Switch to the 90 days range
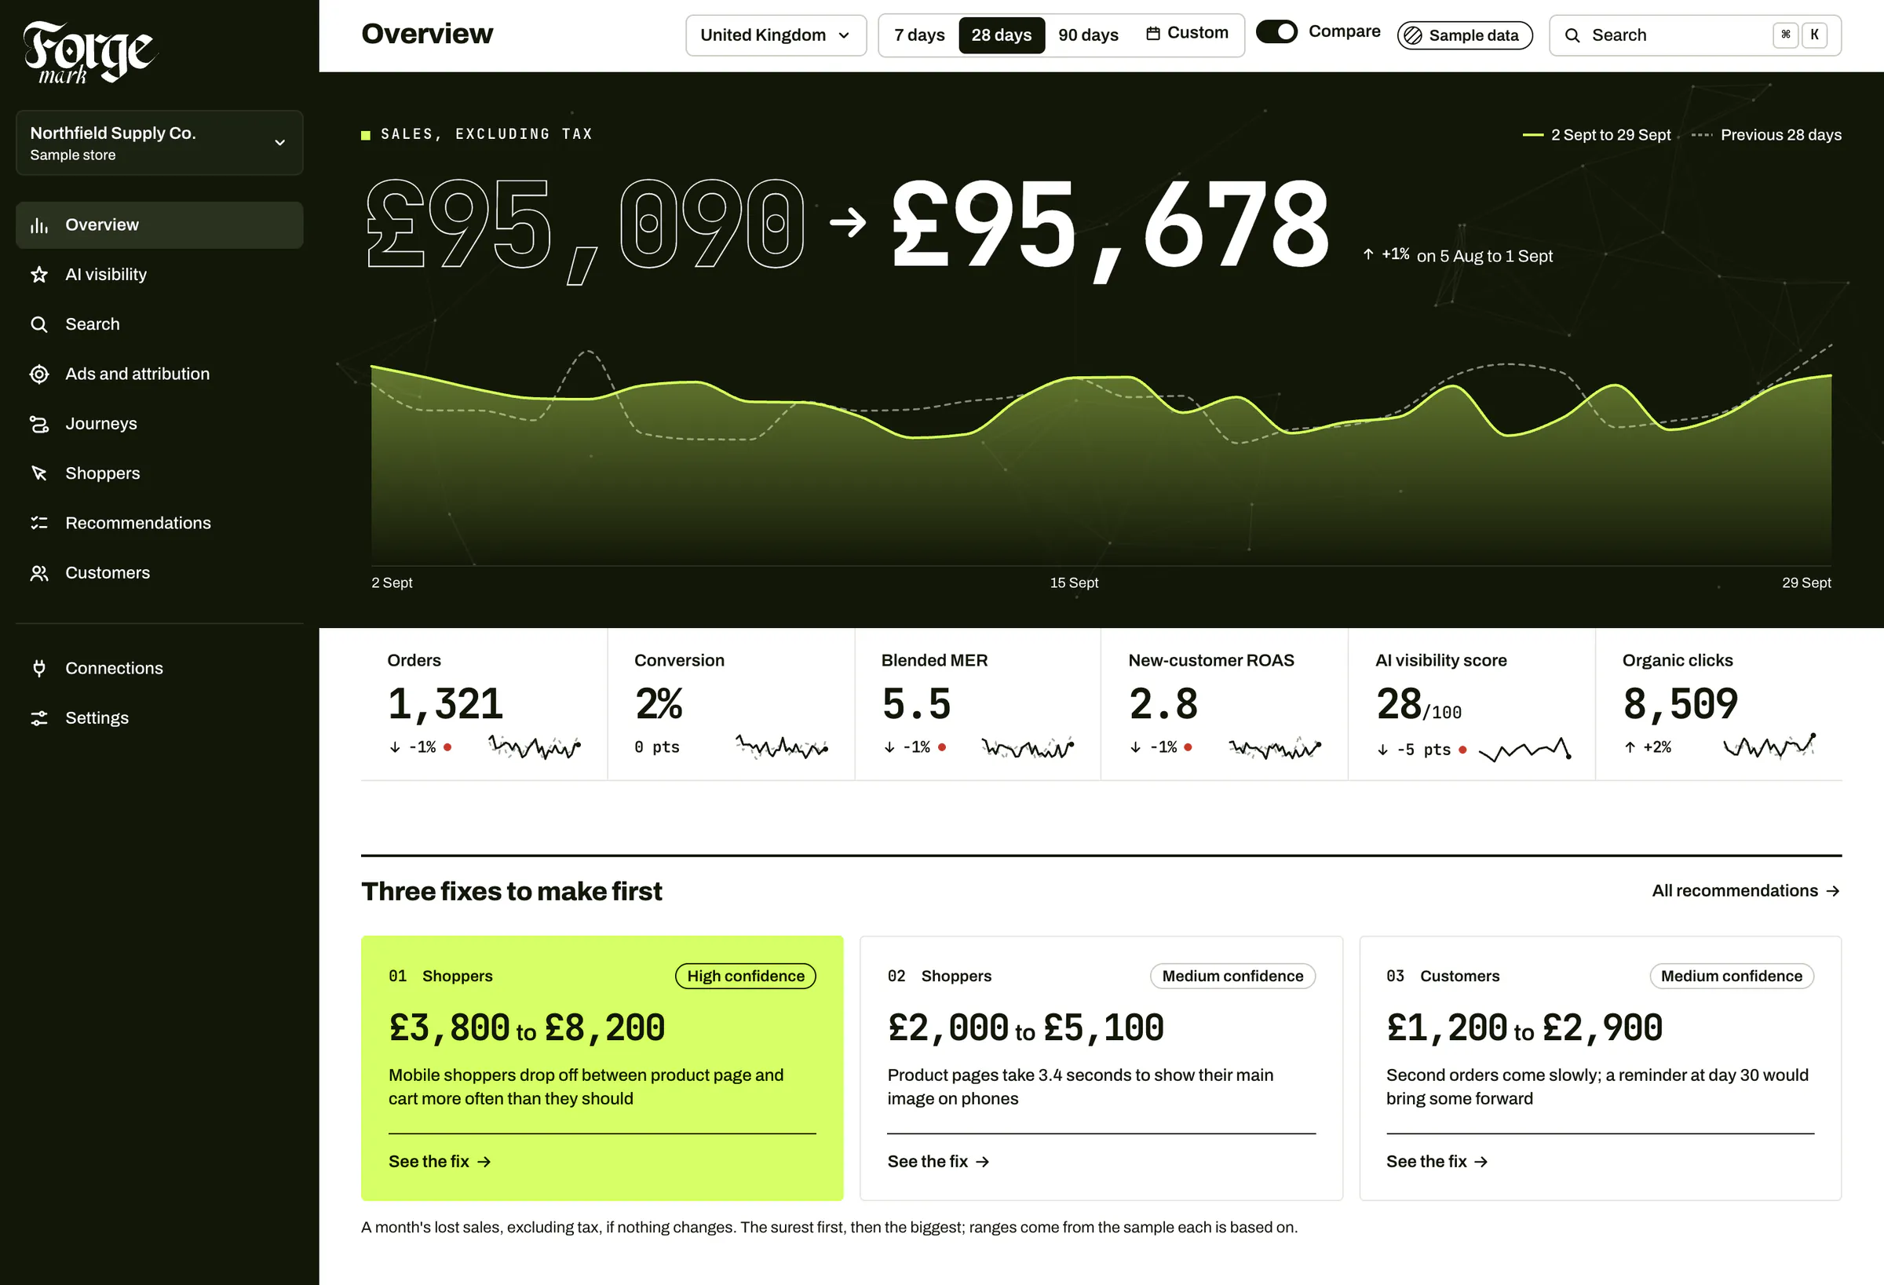Image resolution: width=1884 pixels, height=1285 pixels. pos(1088,35)
